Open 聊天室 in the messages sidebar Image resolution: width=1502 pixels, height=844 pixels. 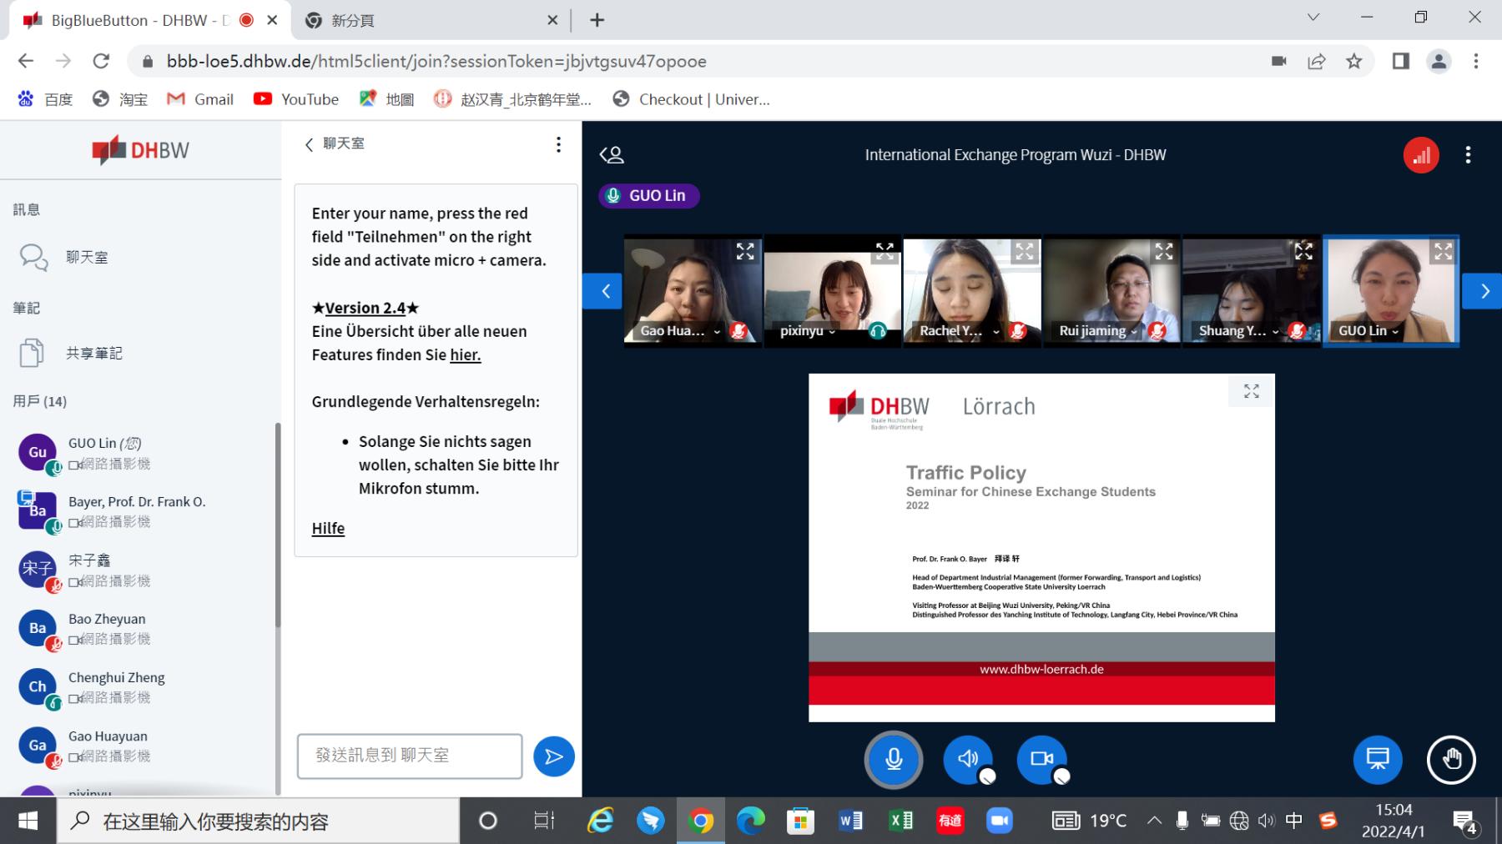click(x=87, y=258)
